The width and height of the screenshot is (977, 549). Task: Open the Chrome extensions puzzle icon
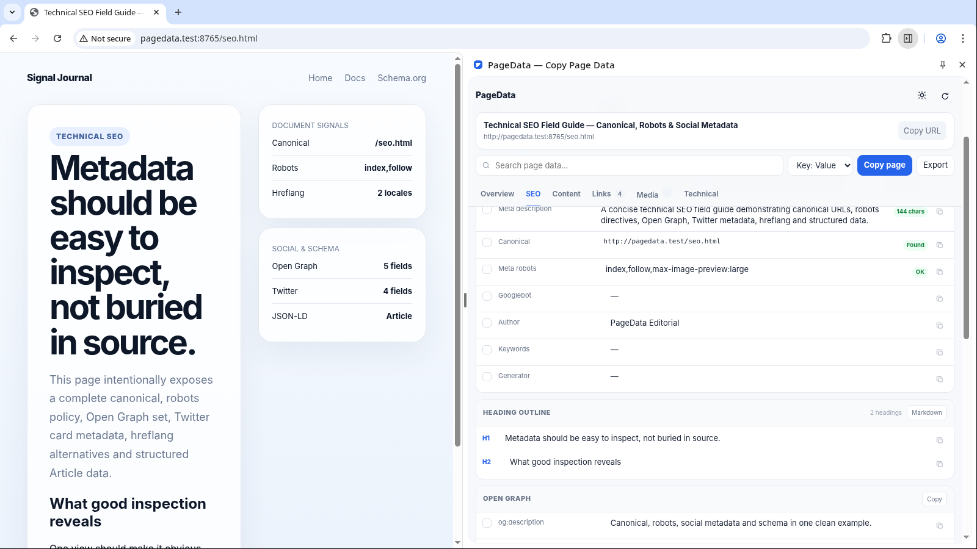[x=886, y=38]
